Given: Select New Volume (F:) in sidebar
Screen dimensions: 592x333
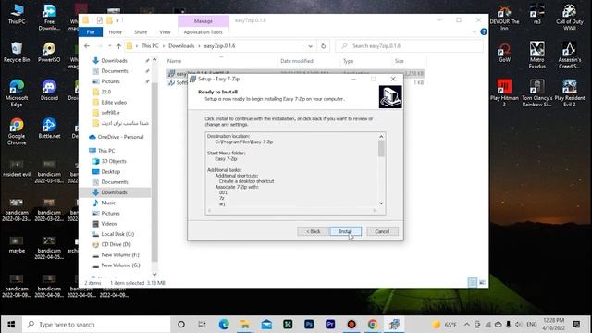Looking at the screenshot, I should [x=120, y=255].
